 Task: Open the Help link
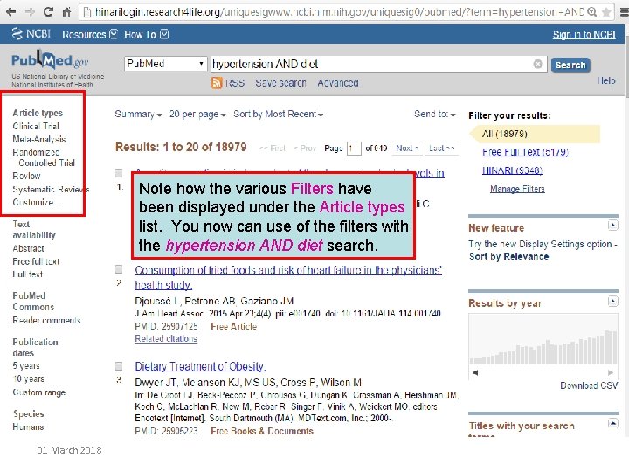605,80
